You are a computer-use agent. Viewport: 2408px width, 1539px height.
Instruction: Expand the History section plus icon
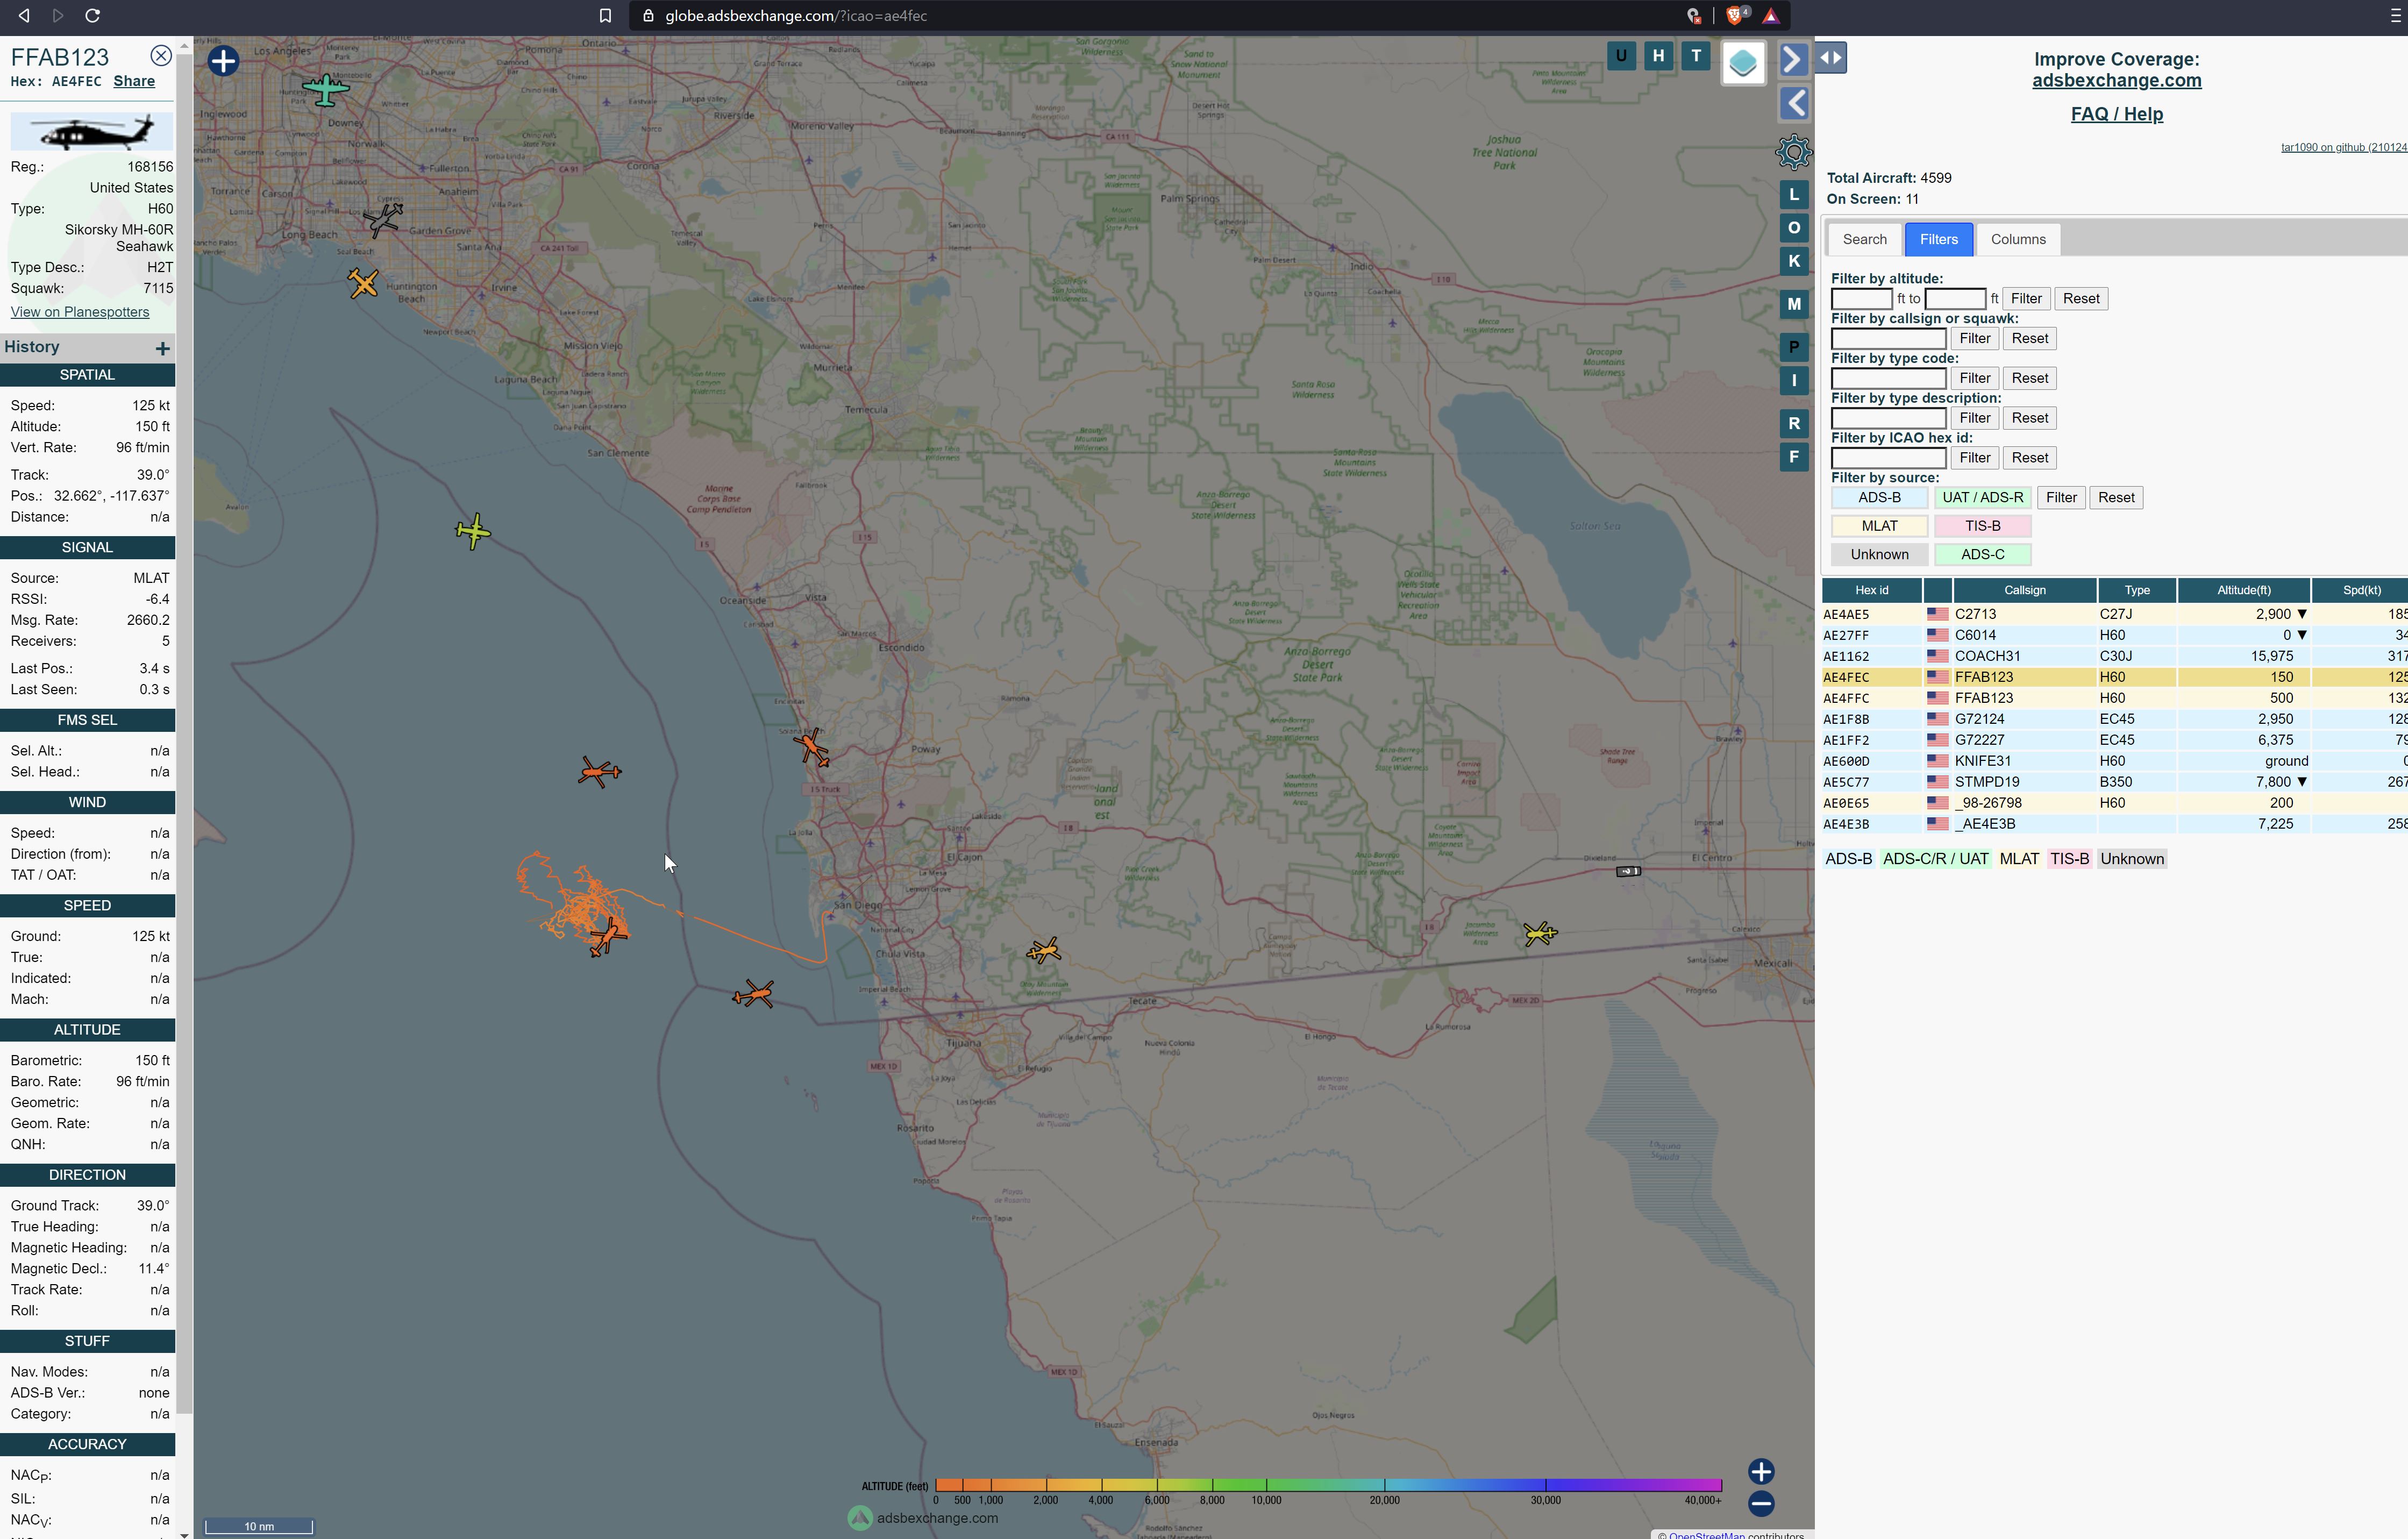(163, 348)
